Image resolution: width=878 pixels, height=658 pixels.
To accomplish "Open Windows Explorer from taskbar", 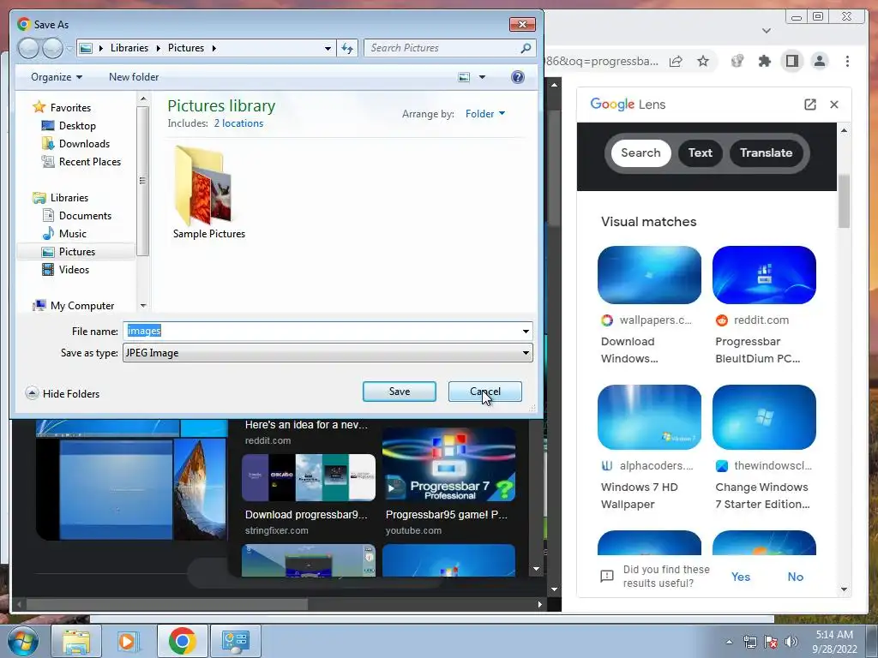I will coord(76,641).
